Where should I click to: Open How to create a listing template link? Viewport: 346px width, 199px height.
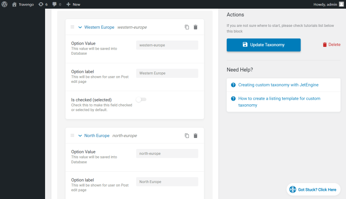click(279, 102)
